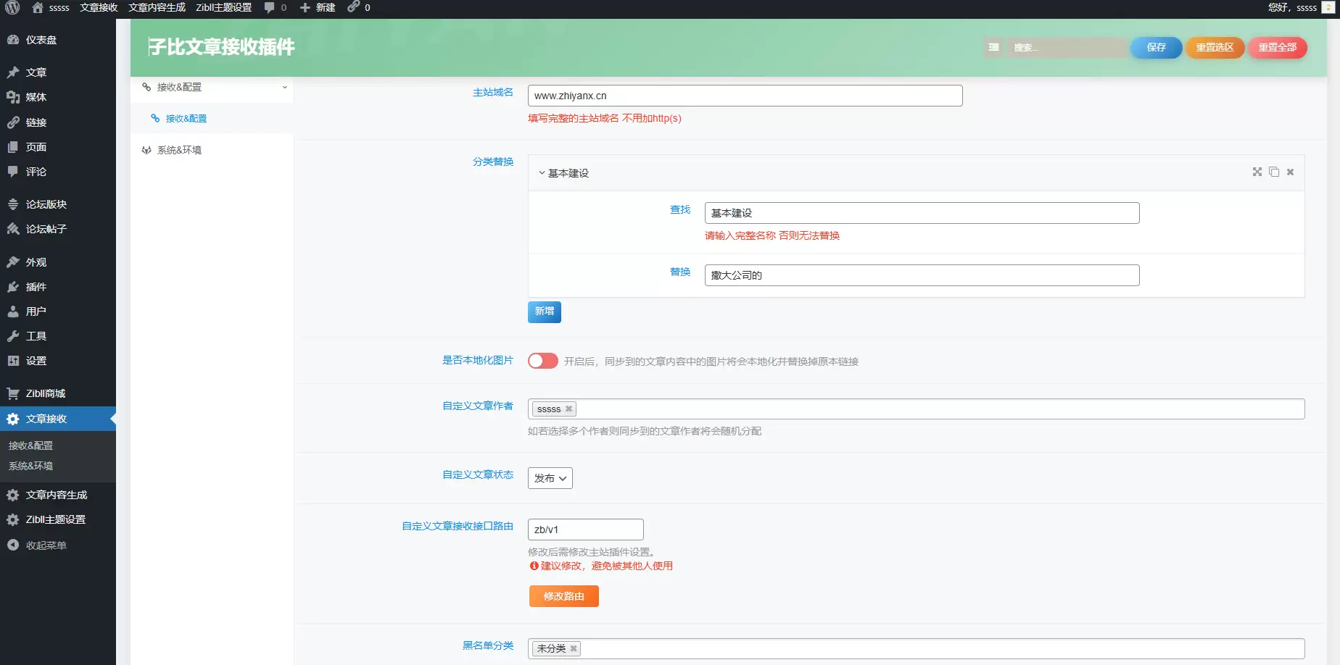The width and height of the screenshot is (1340, 665).
Task: Open sidebar 文章内容生成 menu
Action: tap(58, 495)
